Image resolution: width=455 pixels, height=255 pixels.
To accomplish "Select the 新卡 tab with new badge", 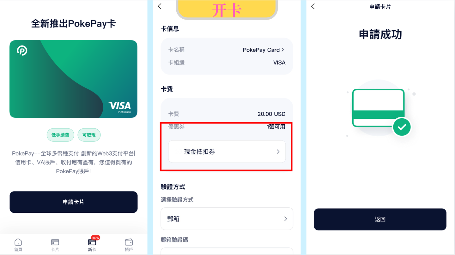I will [92, 244].
